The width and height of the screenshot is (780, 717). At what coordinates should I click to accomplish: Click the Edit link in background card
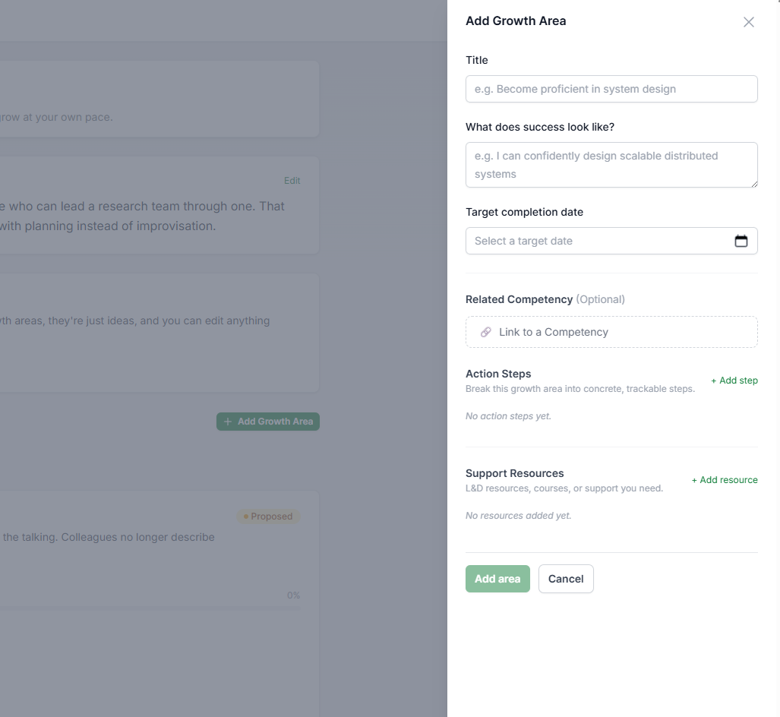[292, 181]
